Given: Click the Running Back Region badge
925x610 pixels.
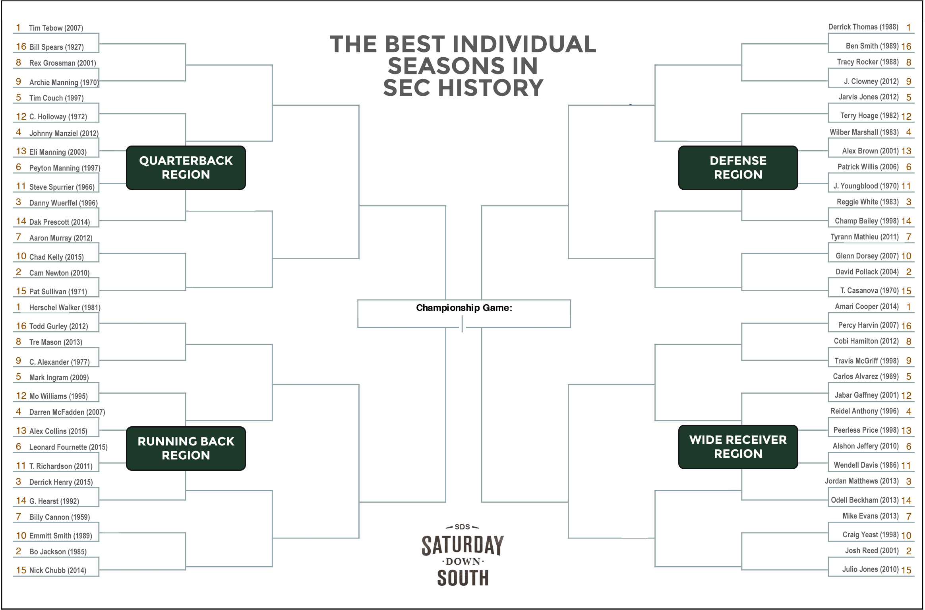Looking at the screenshot, I should pos(186,448).
